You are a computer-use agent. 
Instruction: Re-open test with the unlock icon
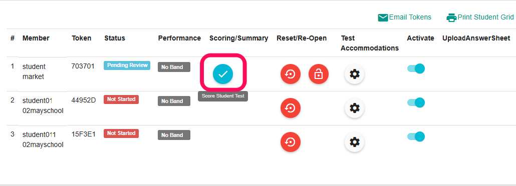point(319,74)
